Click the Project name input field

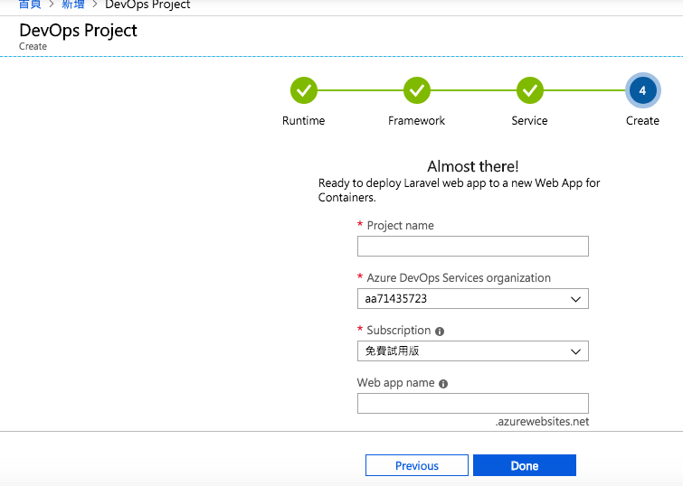coord(472,247)
